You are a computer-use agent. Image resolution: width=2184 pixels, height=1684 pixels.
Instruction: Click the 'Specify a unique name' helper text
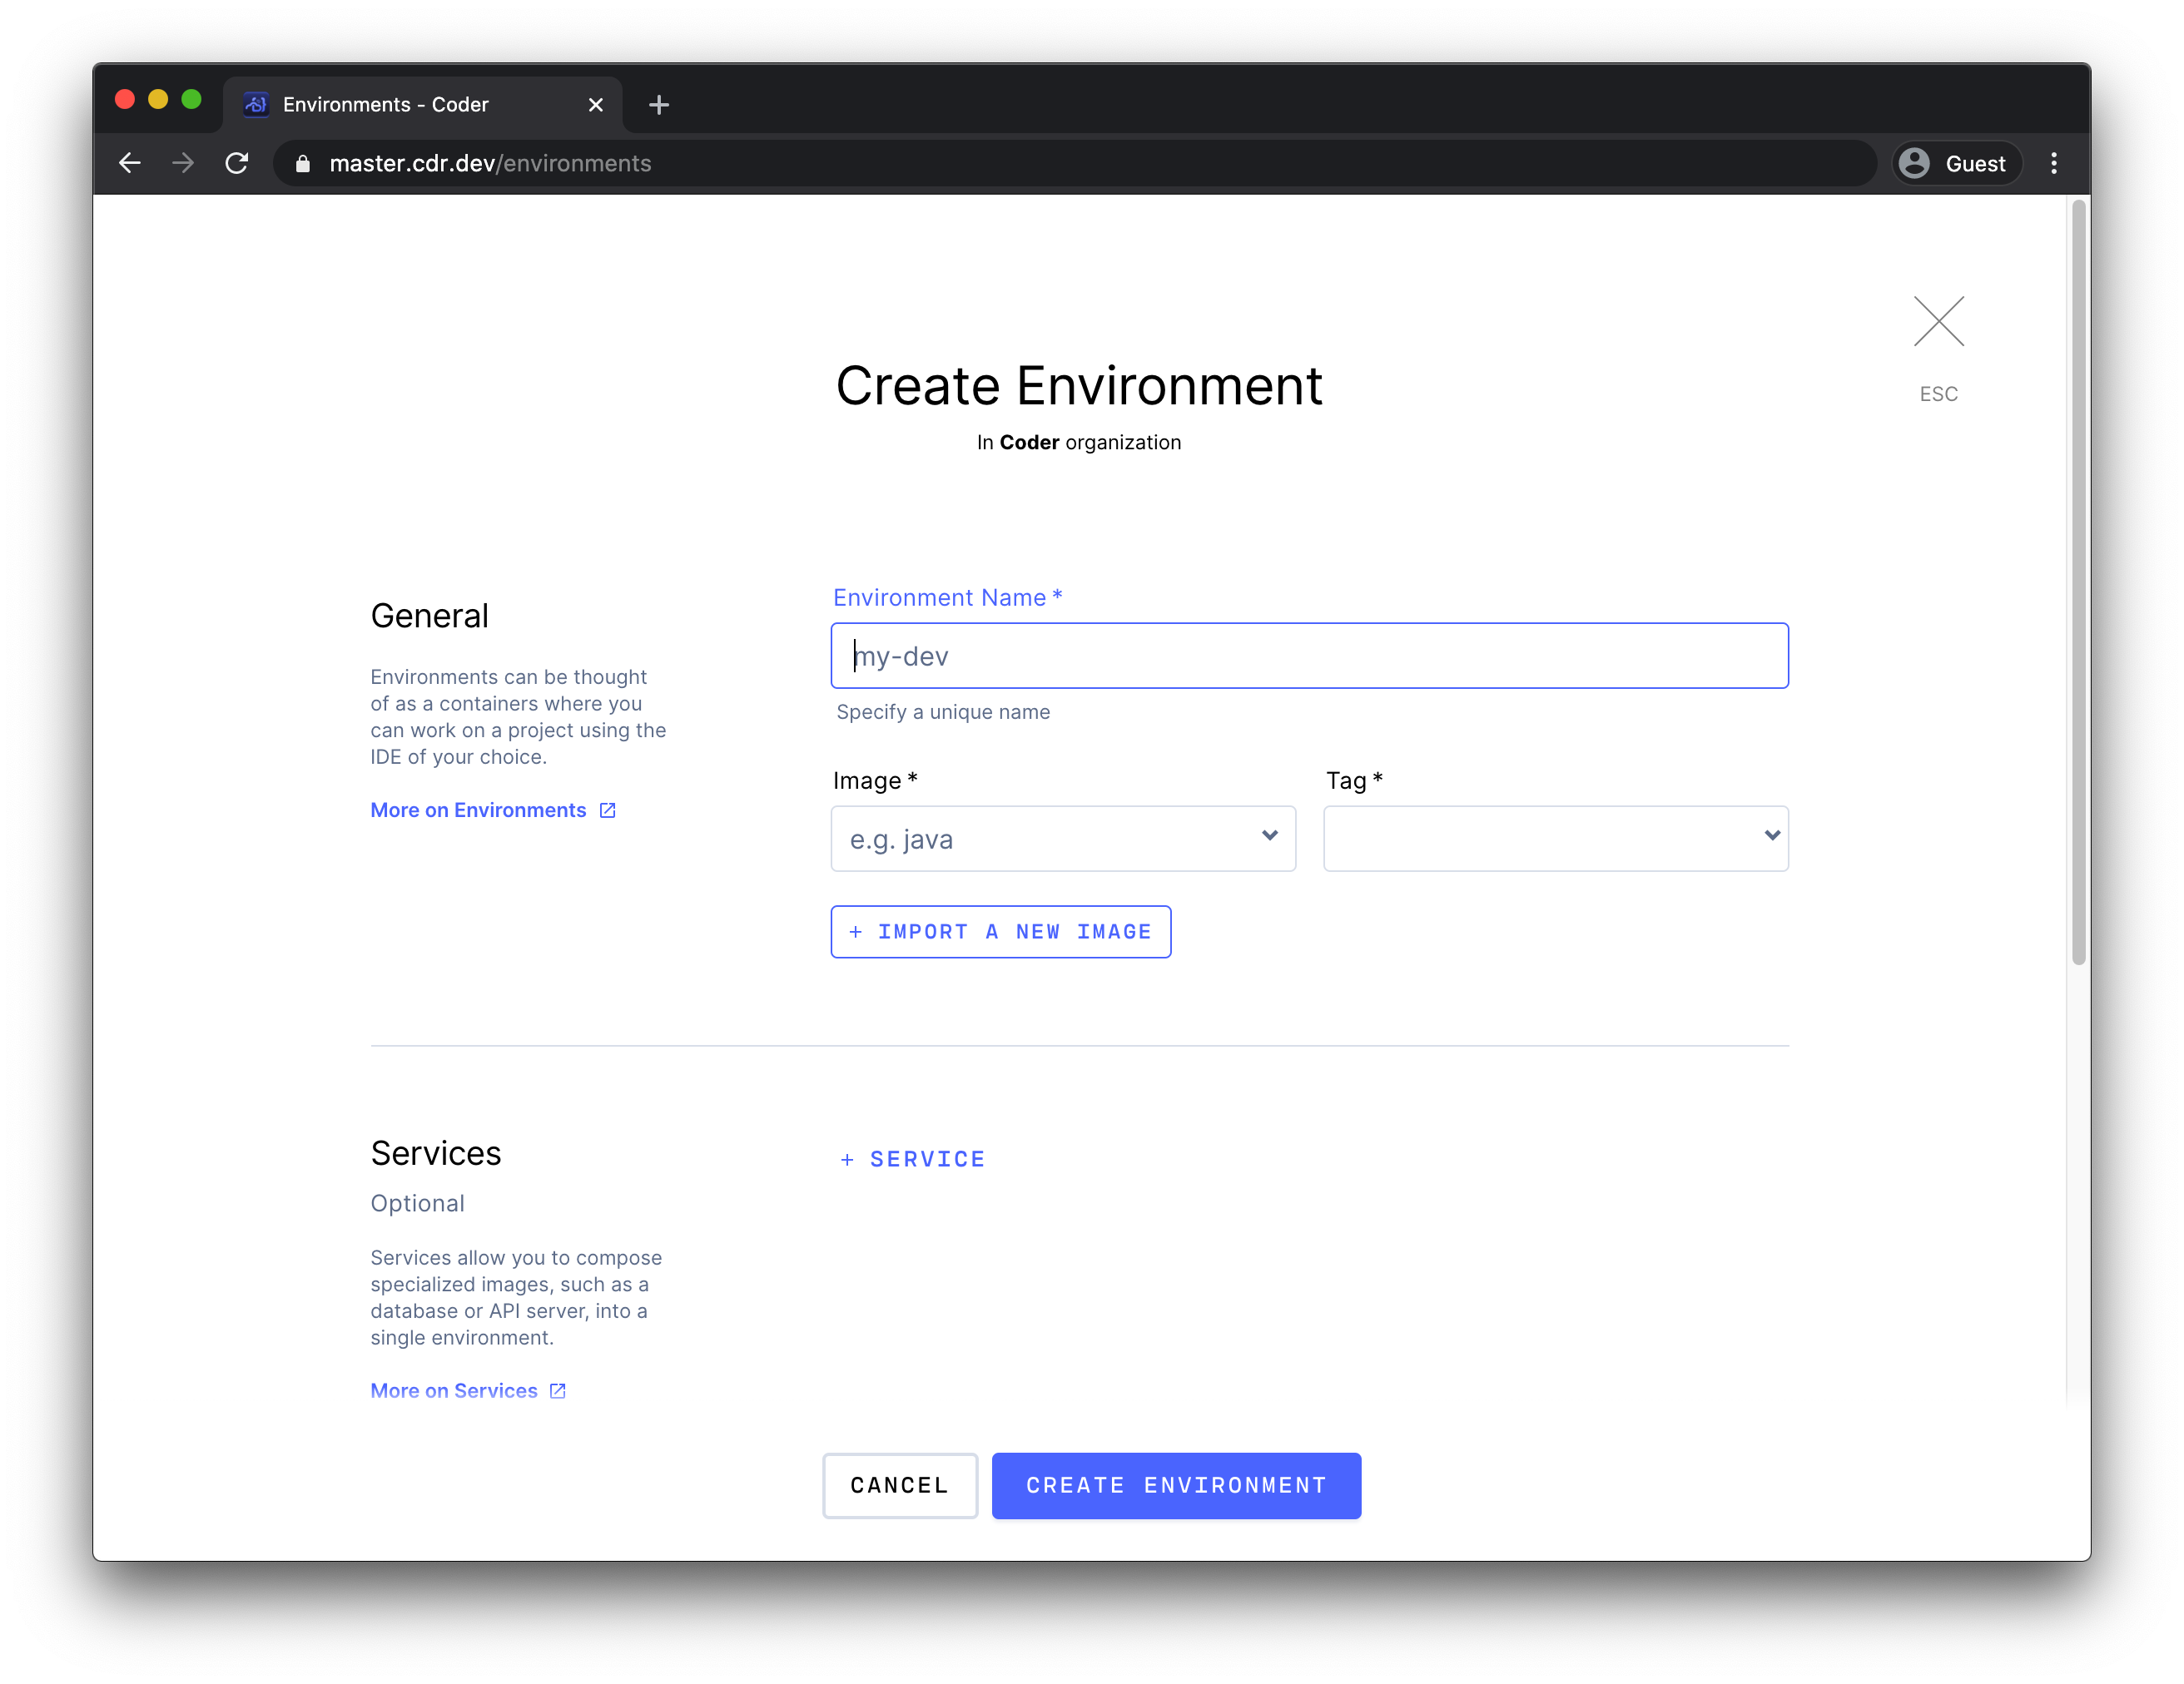click(x=943, y=711)
